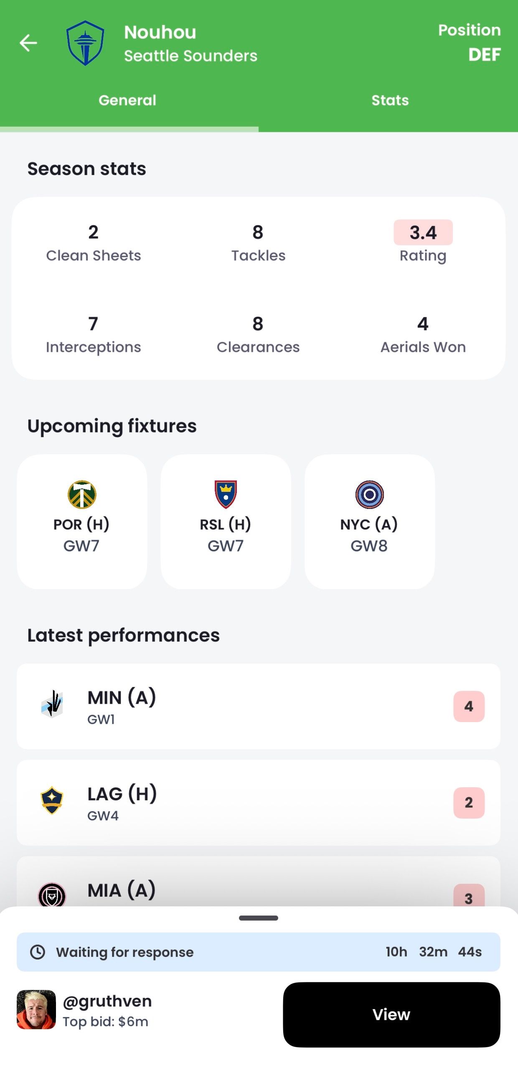The width and height of the screenshot is (518, 1071).
Task: Open the MIN (A) GW1 performance row
Action: 258,706
